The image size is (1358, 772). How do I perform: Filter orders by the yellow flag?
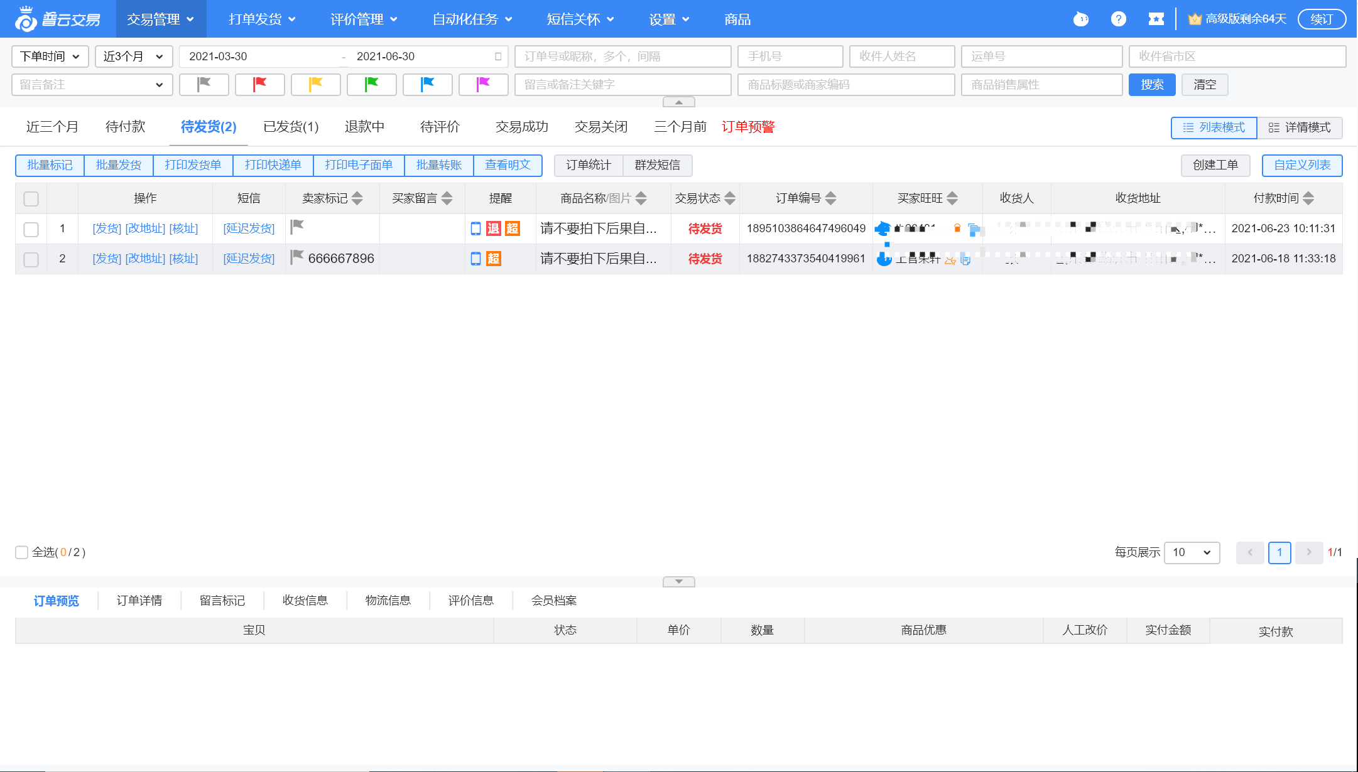pyautogui.click(x=315, y=84)
